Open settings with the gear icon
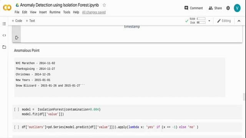 228,8
